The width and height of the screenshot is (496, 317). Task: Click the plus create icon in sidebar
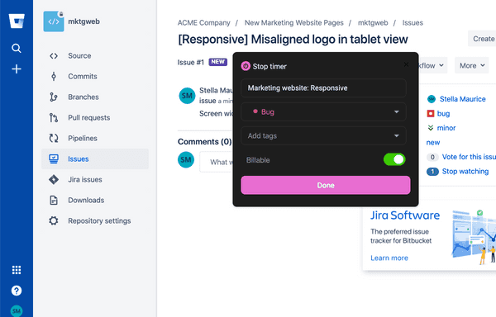[x=17, y=69]
